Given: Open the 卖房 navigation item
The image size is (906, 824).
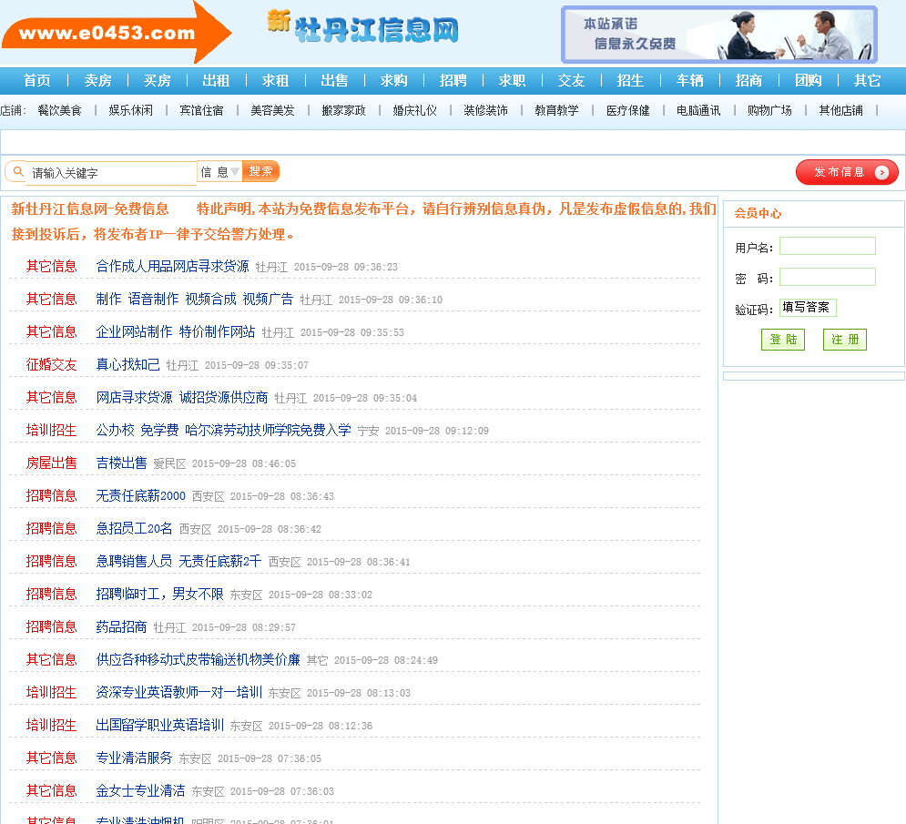Looking at the screenshot, I should pyautogui.click(x=97, y=80).
